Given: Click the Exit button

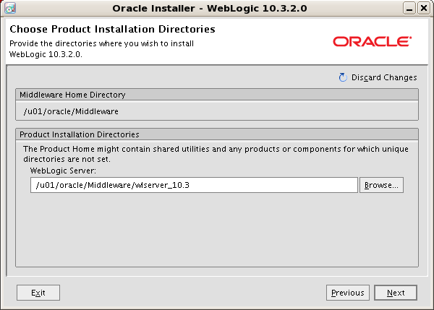Looking at the screenshot, I should click(x=38, y=293).
